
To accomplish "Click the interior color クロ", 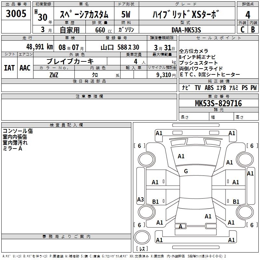I will point(95,75).
